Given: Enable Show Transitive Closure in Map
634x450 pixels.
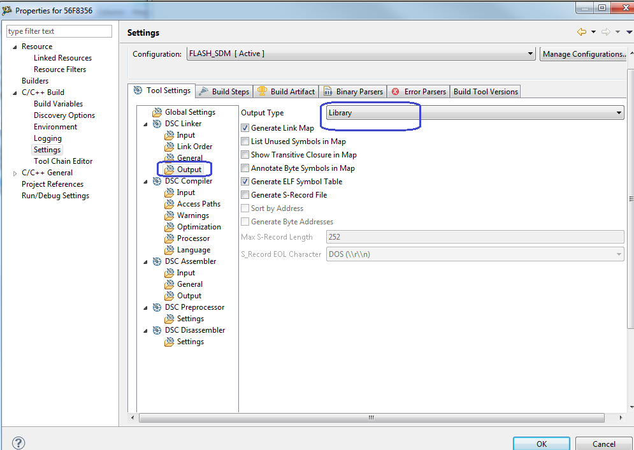Looking at the screenshot, I should 245,155.
